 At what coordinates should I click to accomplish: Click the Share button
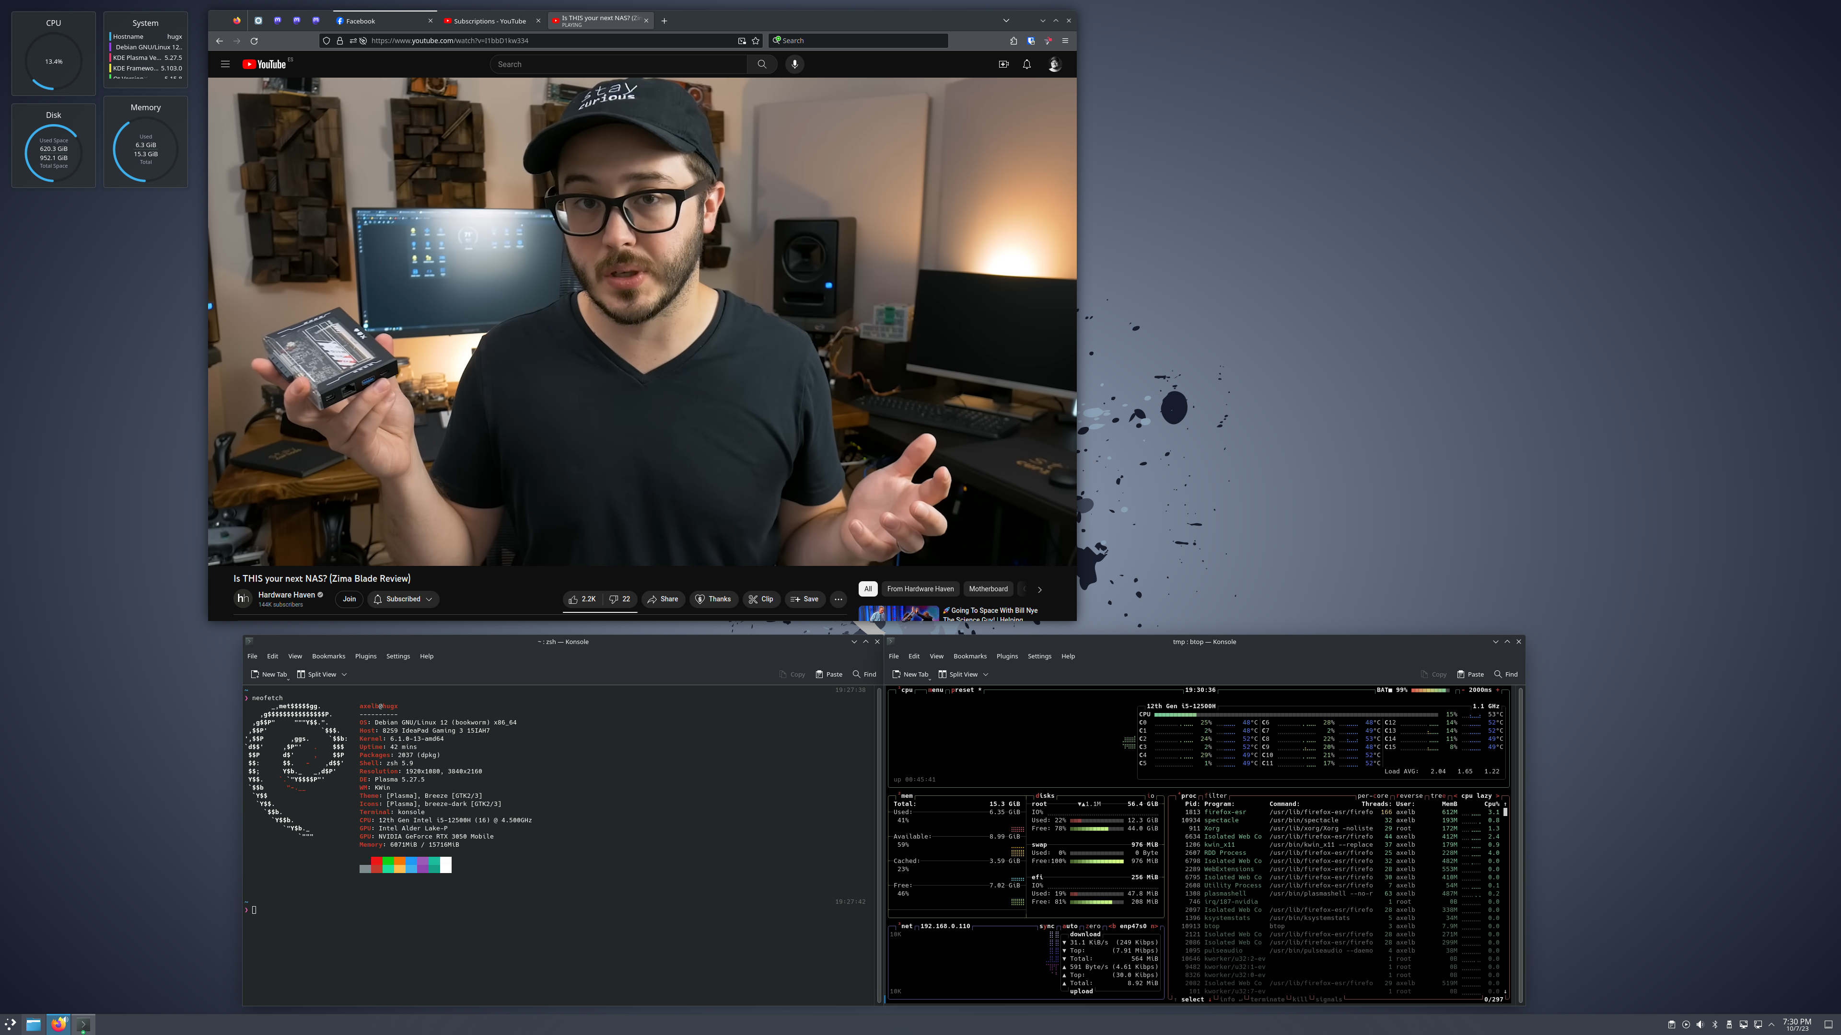pos(663,599)
